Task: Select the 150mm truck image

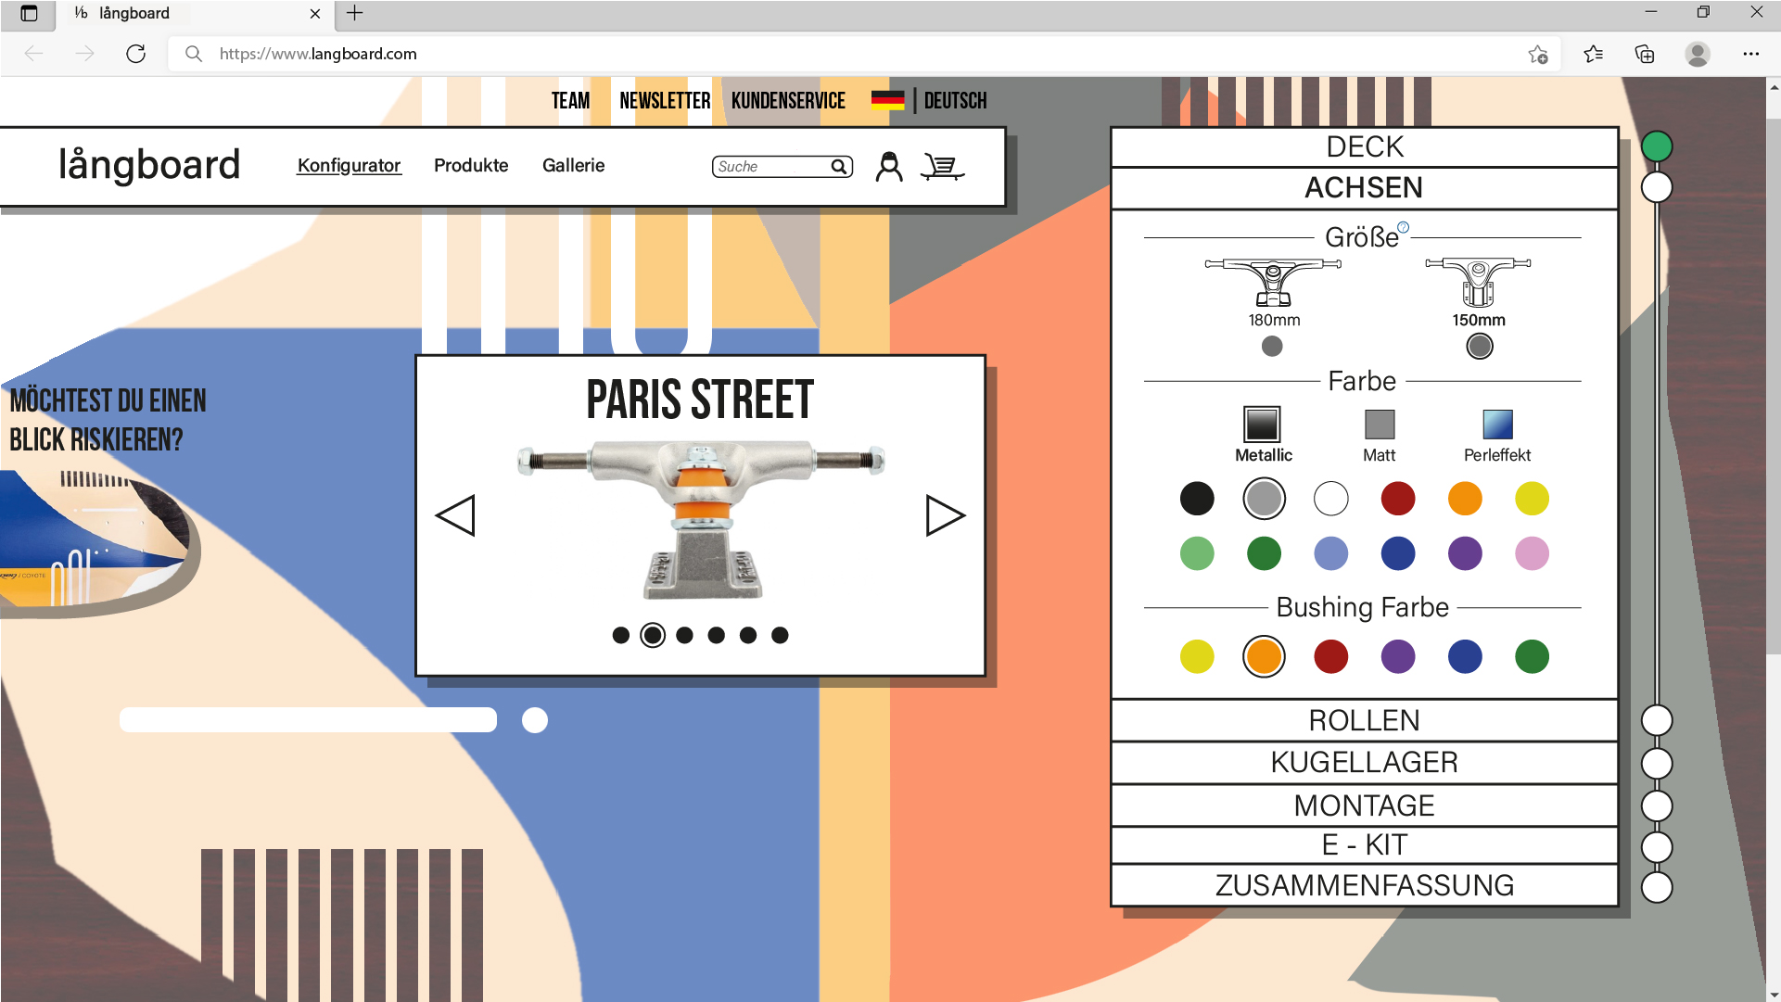Action: 1479,283
